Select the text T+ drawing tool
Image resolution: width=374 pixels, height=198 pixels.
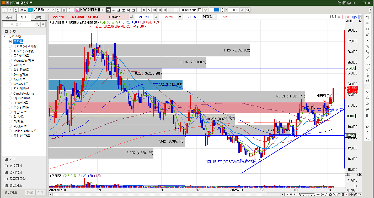(367, 69)
